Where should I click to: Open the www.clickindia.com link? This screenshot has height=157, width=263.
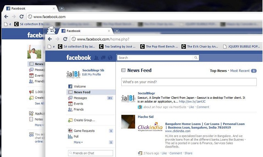(178, 131)
